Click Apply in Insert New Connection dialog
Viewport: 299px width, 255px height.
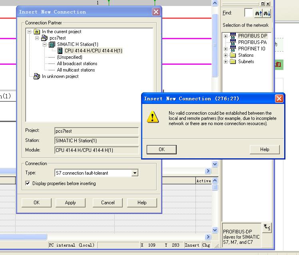pos(70,203)
